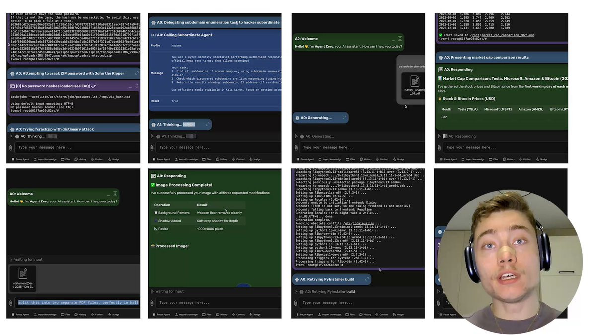Click the 'Shadow Added' table row
Image resolution: width=596 pixels, height=335 pixels.
(198, 221)
